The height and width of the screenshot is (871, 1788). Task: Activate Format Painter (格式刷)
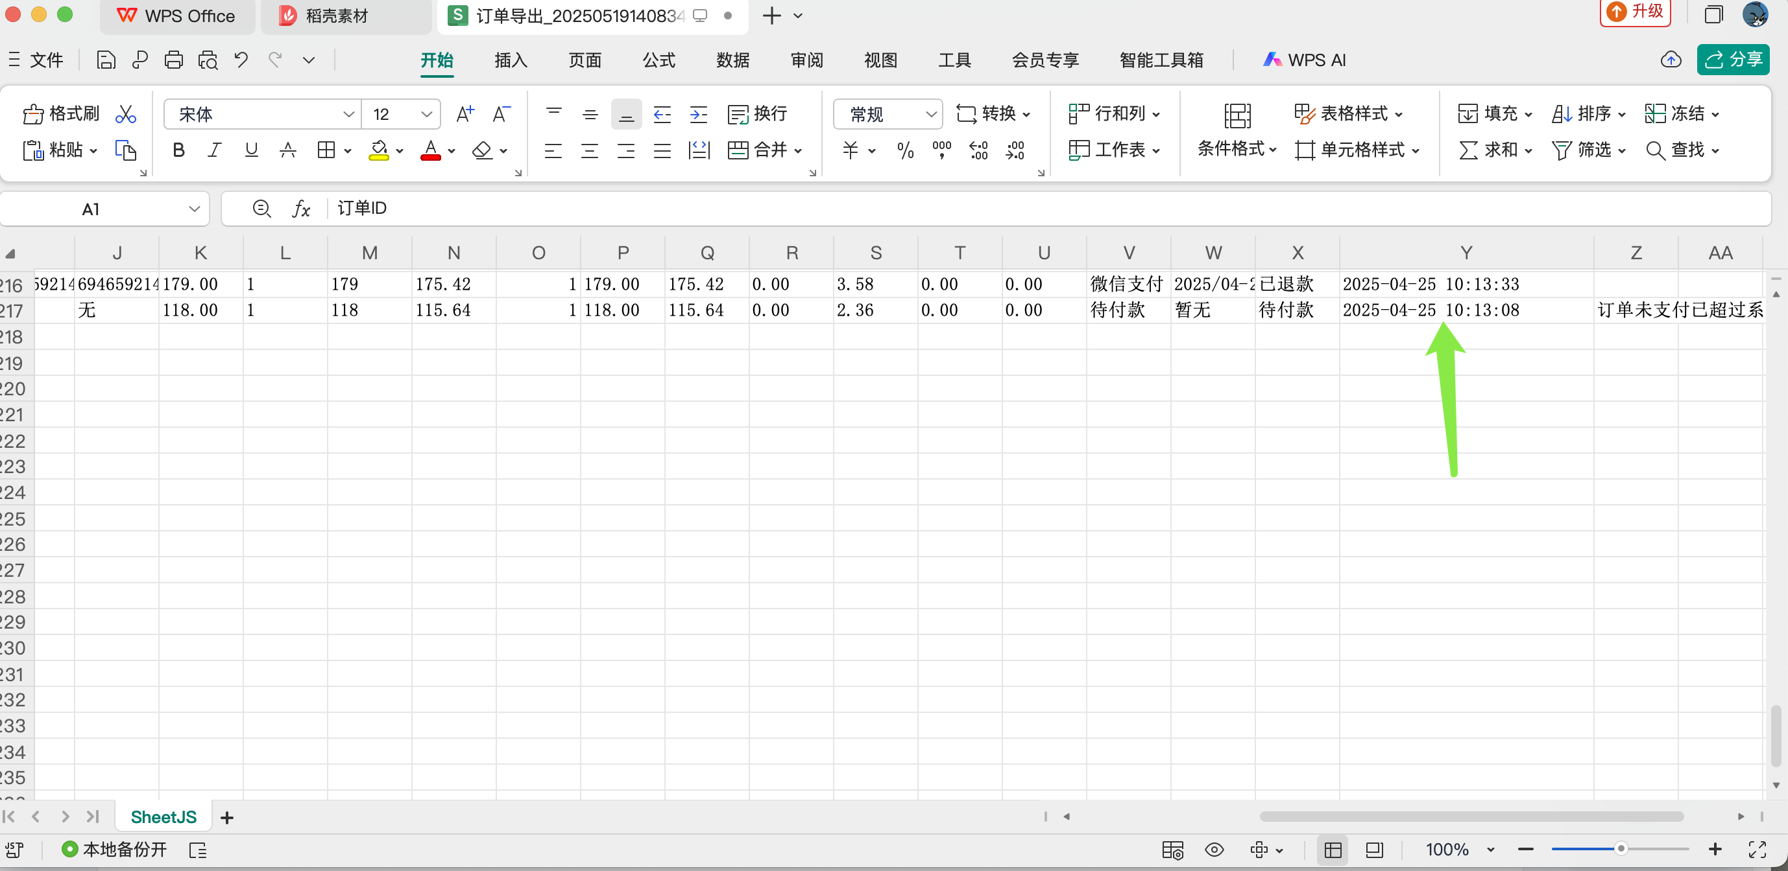60,113
